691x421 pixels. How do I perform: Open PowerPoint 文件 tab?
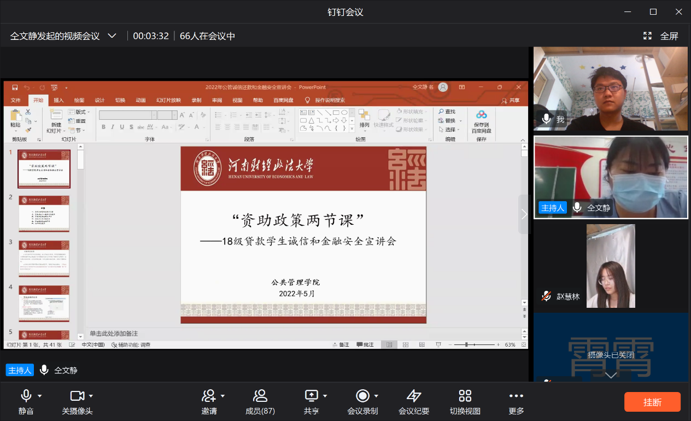pyautogui.click(x=16, y=100)
